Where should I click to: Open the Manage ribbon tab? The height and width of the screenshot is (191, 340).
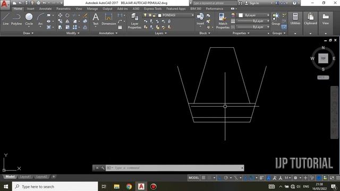[92, 8]
